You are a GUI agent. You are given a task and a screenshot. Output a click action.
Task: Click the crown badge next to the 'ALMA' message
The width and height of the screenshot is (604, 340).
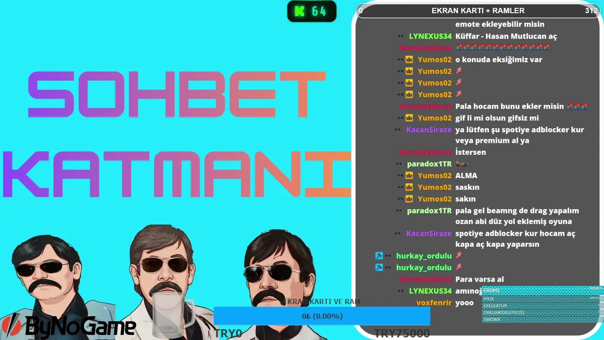pyautogui.click(x=409, y=176)
